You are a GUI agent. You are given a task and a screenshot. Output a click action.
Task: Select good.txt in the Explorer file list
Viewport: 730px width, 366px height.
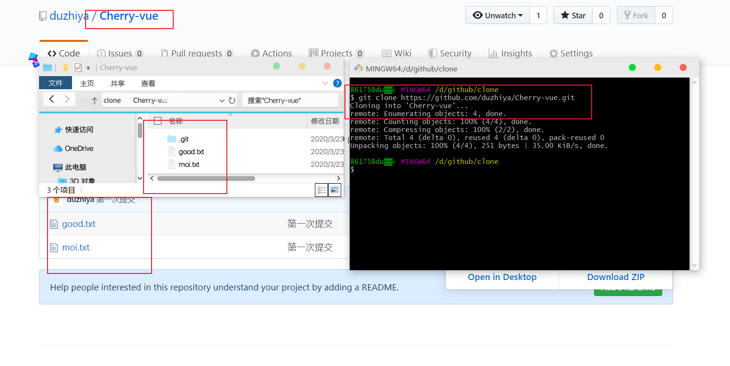191,152
